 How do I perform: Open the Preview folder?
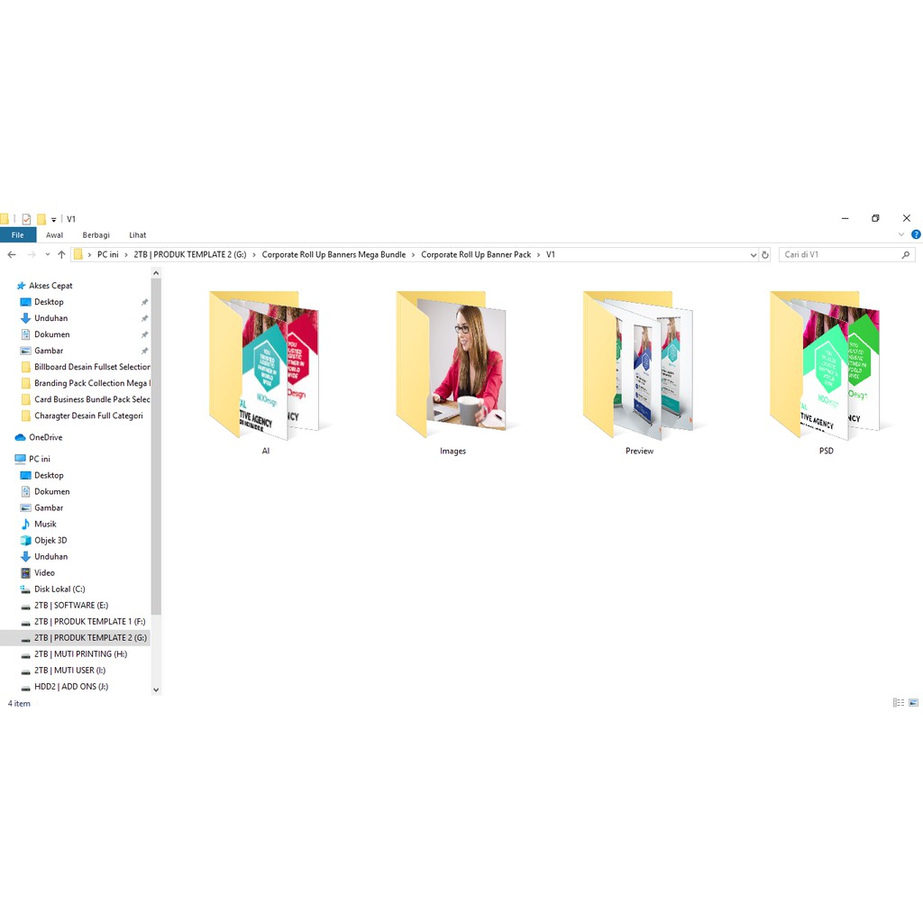point(639,365)
